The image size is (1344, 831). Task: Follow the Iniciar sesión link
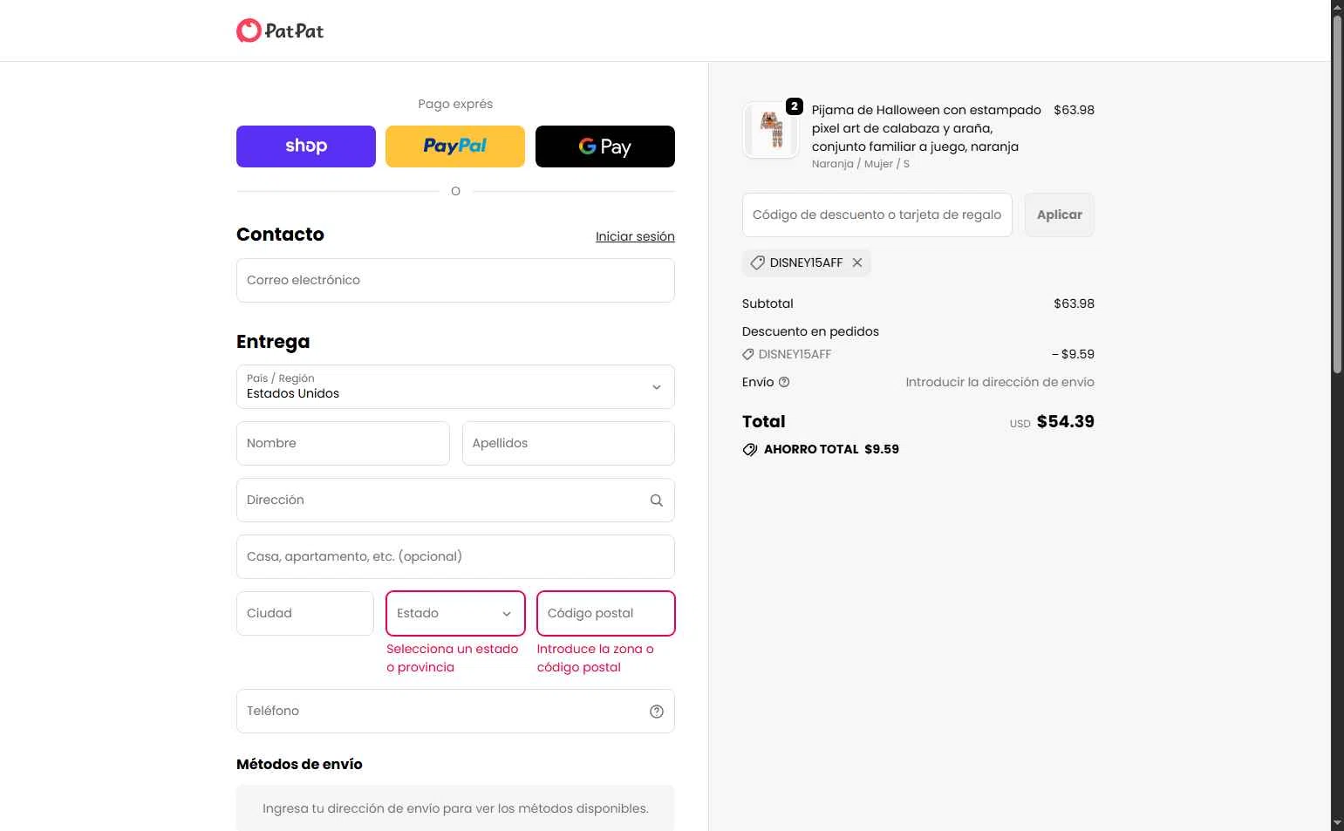tap(635, 236)
